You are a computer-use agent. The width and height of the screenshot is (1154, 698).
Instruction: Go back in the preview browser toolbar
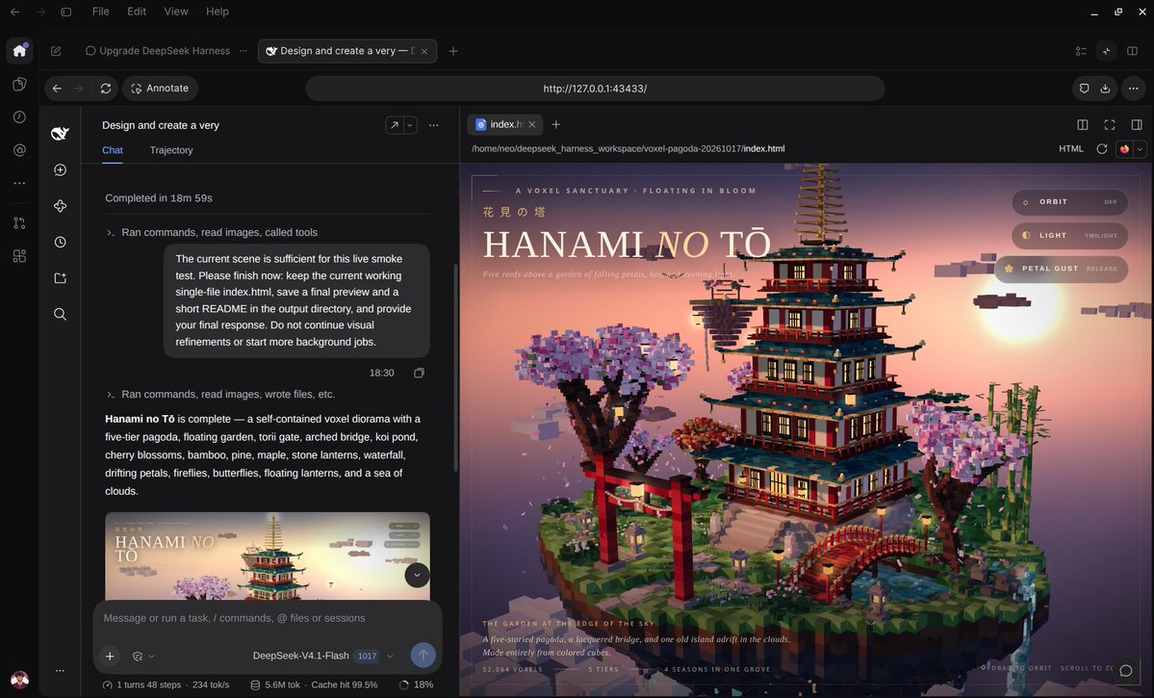[x=57, y=89]
